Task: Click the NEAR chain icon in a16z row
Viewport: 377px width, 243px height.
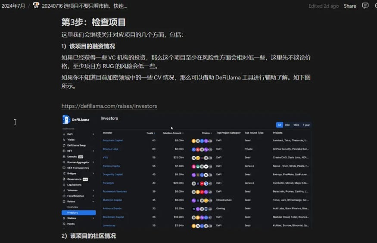Action: 193,158
